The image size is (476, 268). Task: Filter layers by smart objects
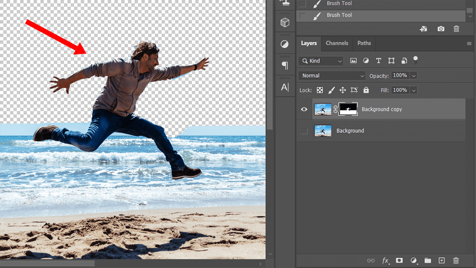click(404, 61)
